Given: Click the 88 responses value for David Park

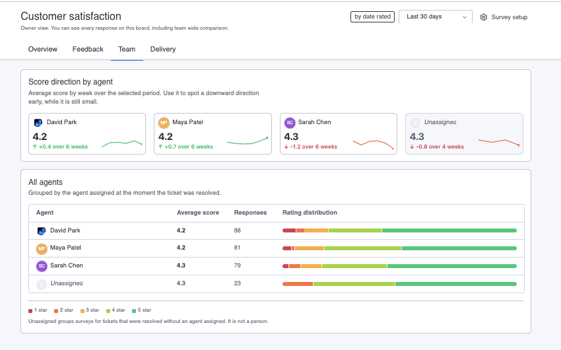Looking at the screenshot, I should coord(237,230).
